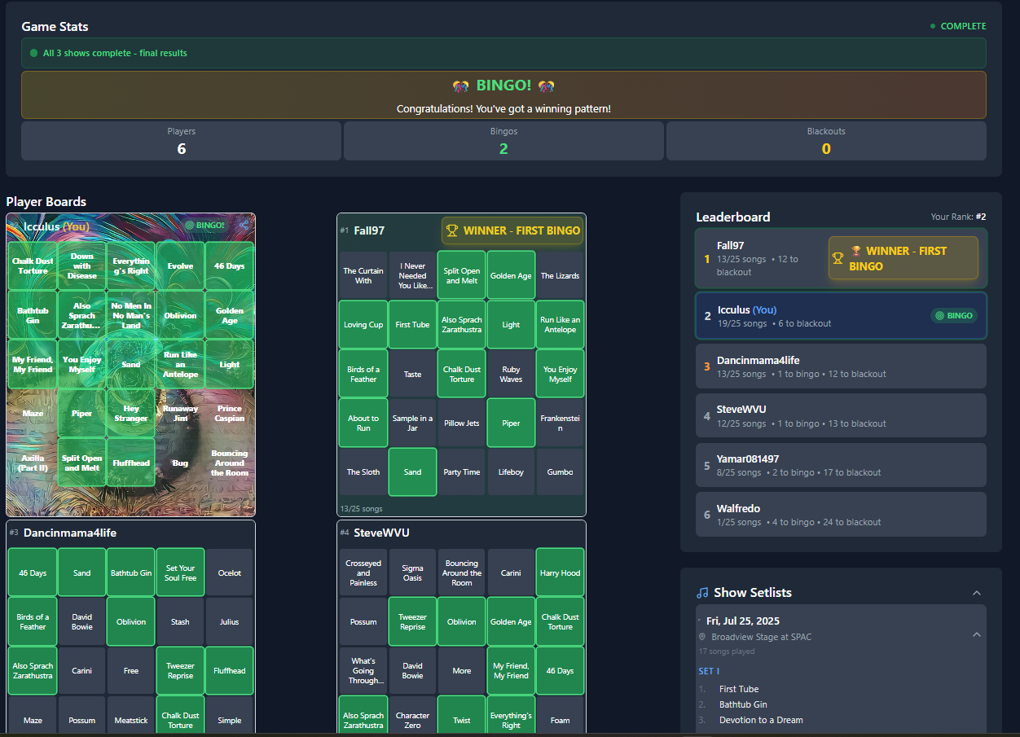Viewport: 1020px width, 737px height.
Task: Collapse the Show Setlists panel
Action: pos(977,593)
